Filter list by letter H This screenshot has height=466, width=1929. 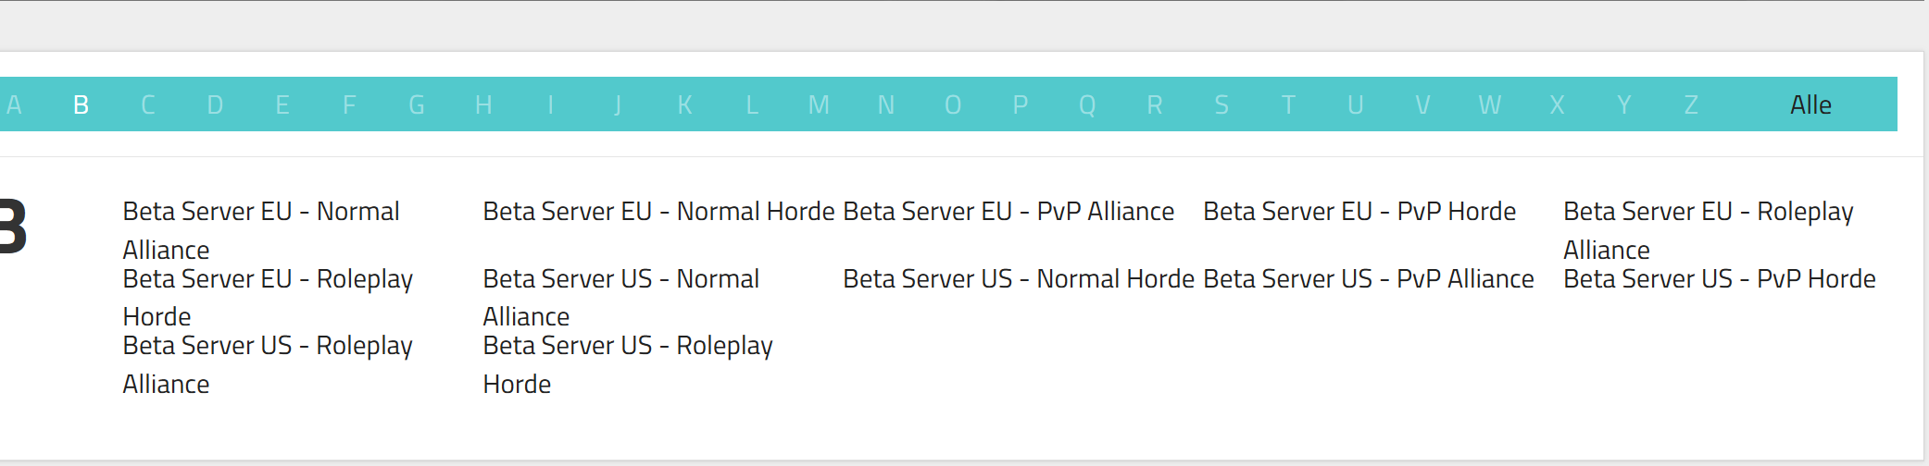(483, 105)
